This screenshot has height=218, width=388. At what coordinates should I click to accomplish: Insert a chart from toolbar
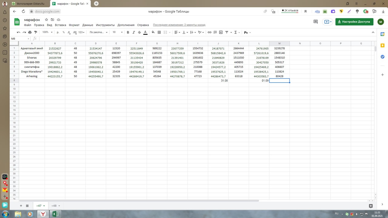(221, 32)
